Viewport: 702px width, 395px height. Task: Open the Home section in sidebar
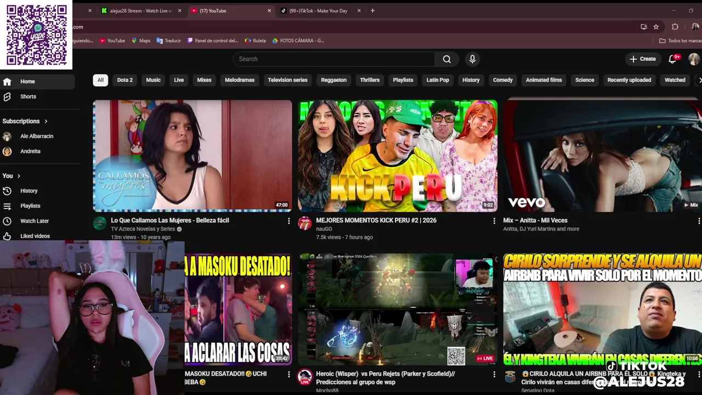(x=37, y=81)
